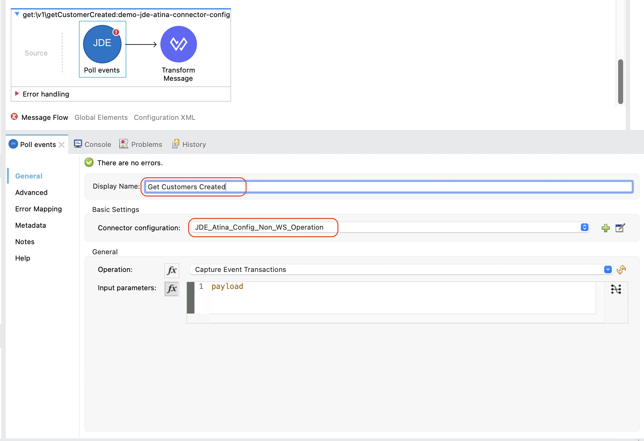Switch to the Global Elements tab

click(101, 117)
